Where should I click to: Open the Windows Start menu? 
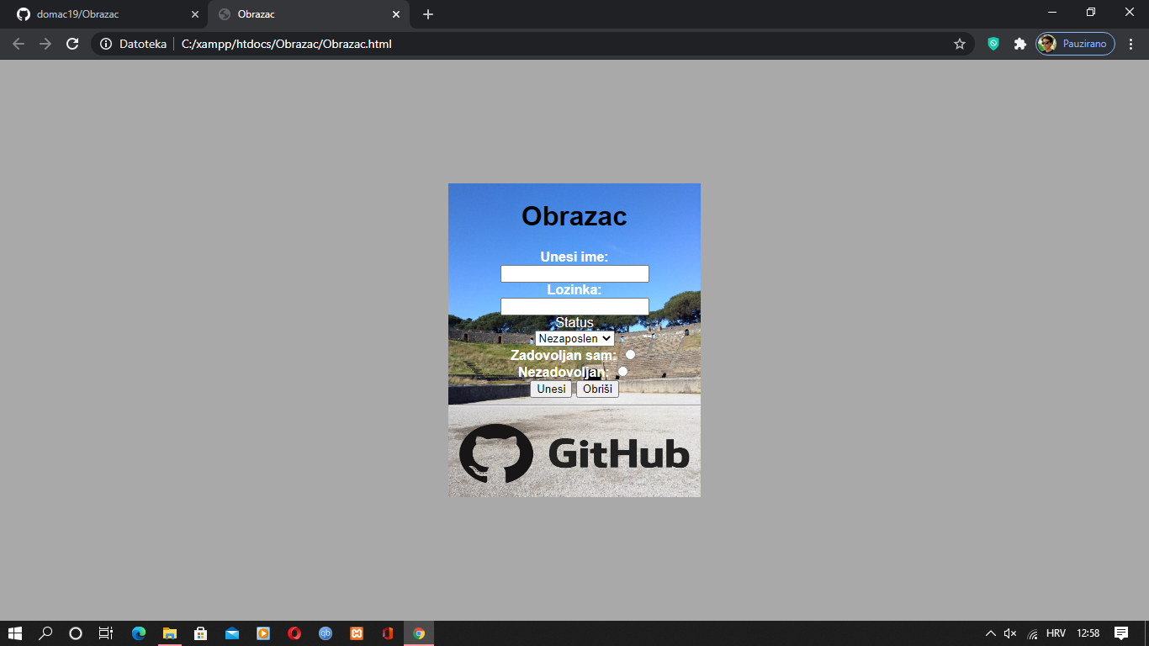coord(15,633)
